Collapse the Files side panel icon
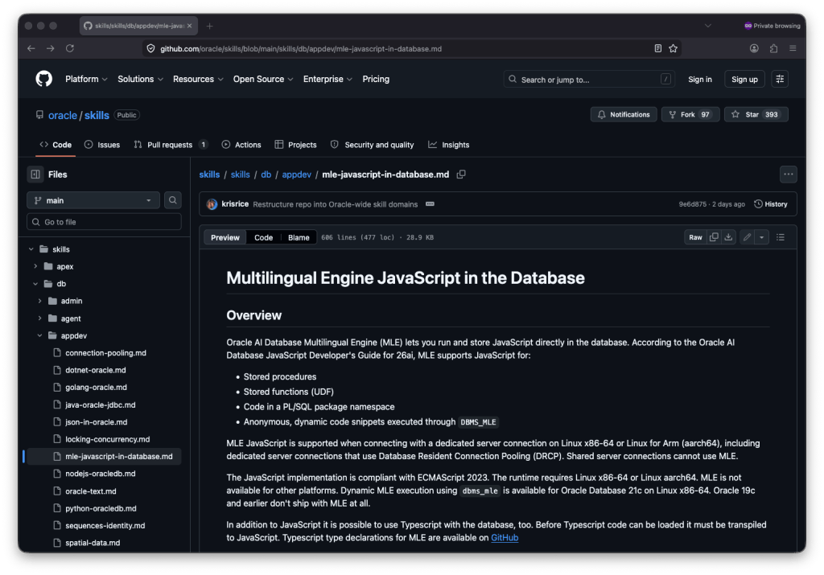 click(35, 175)
